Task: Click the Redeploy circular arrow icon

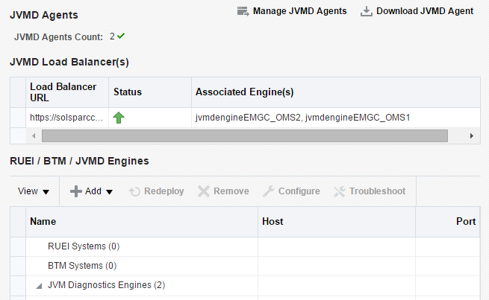Action: [134, 191]
